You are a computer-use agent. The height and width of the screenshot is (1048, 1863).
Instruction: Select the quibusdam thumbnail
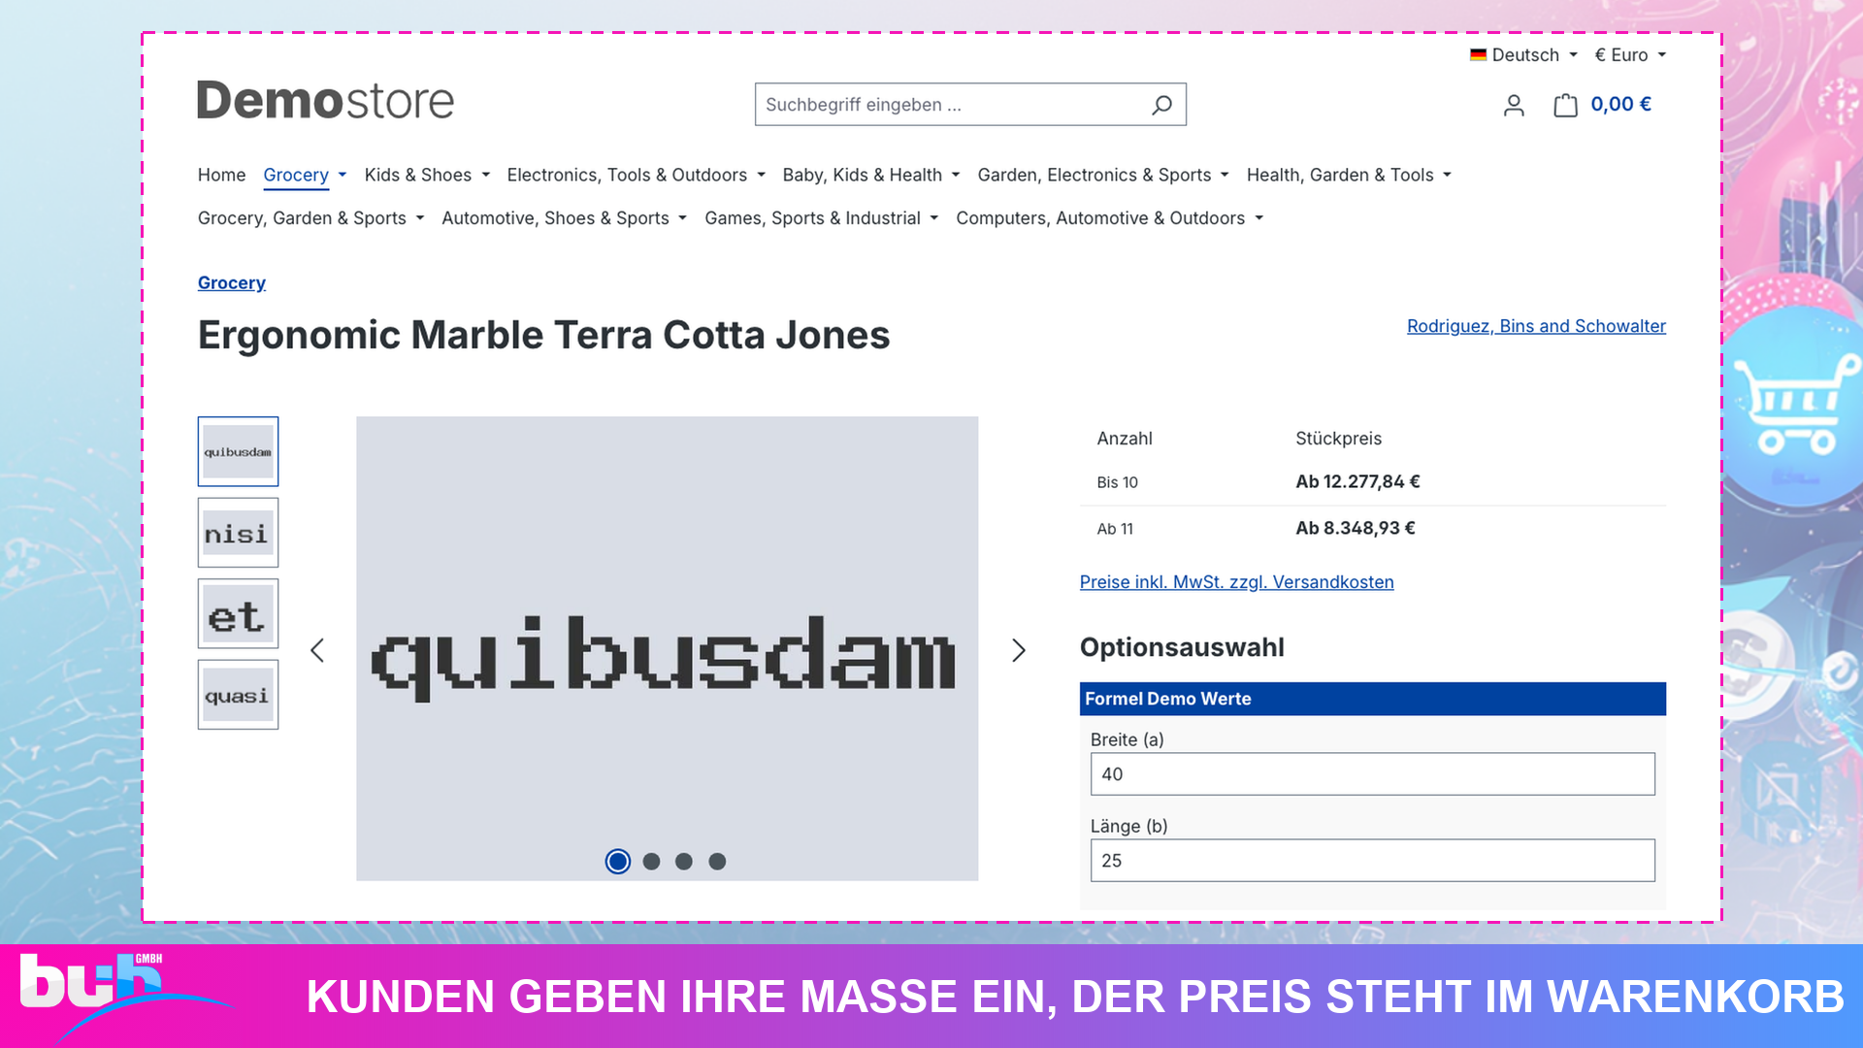click(x=238, y=451)
